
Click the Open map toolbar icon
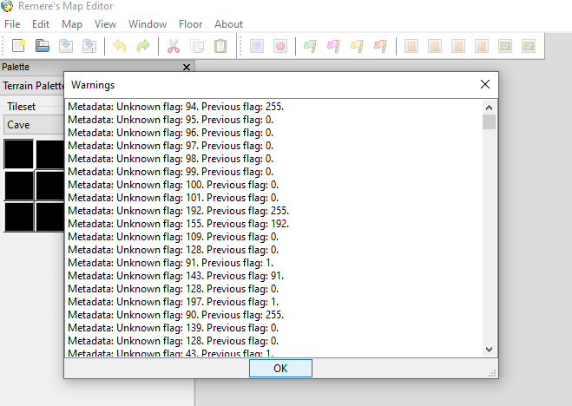coord(43,46)
